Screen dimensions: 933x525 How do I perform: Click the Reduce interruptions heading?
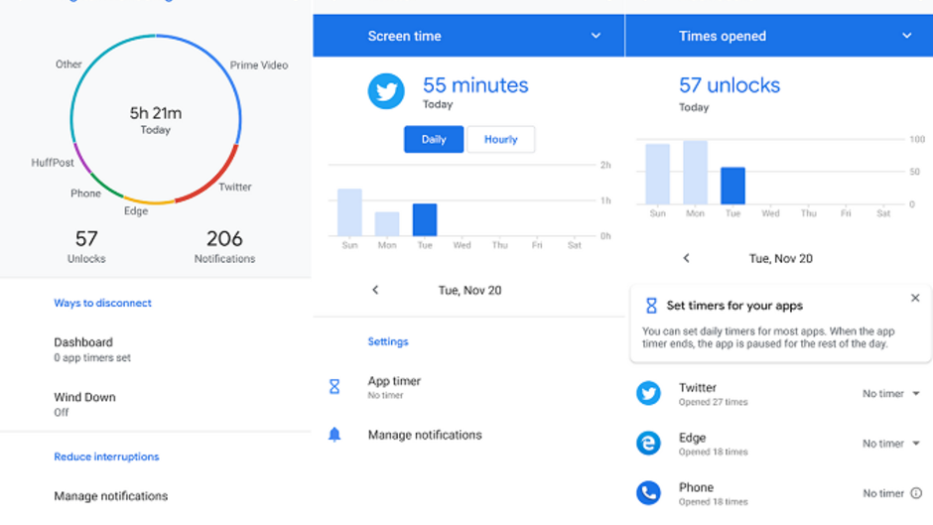point(106,457)
